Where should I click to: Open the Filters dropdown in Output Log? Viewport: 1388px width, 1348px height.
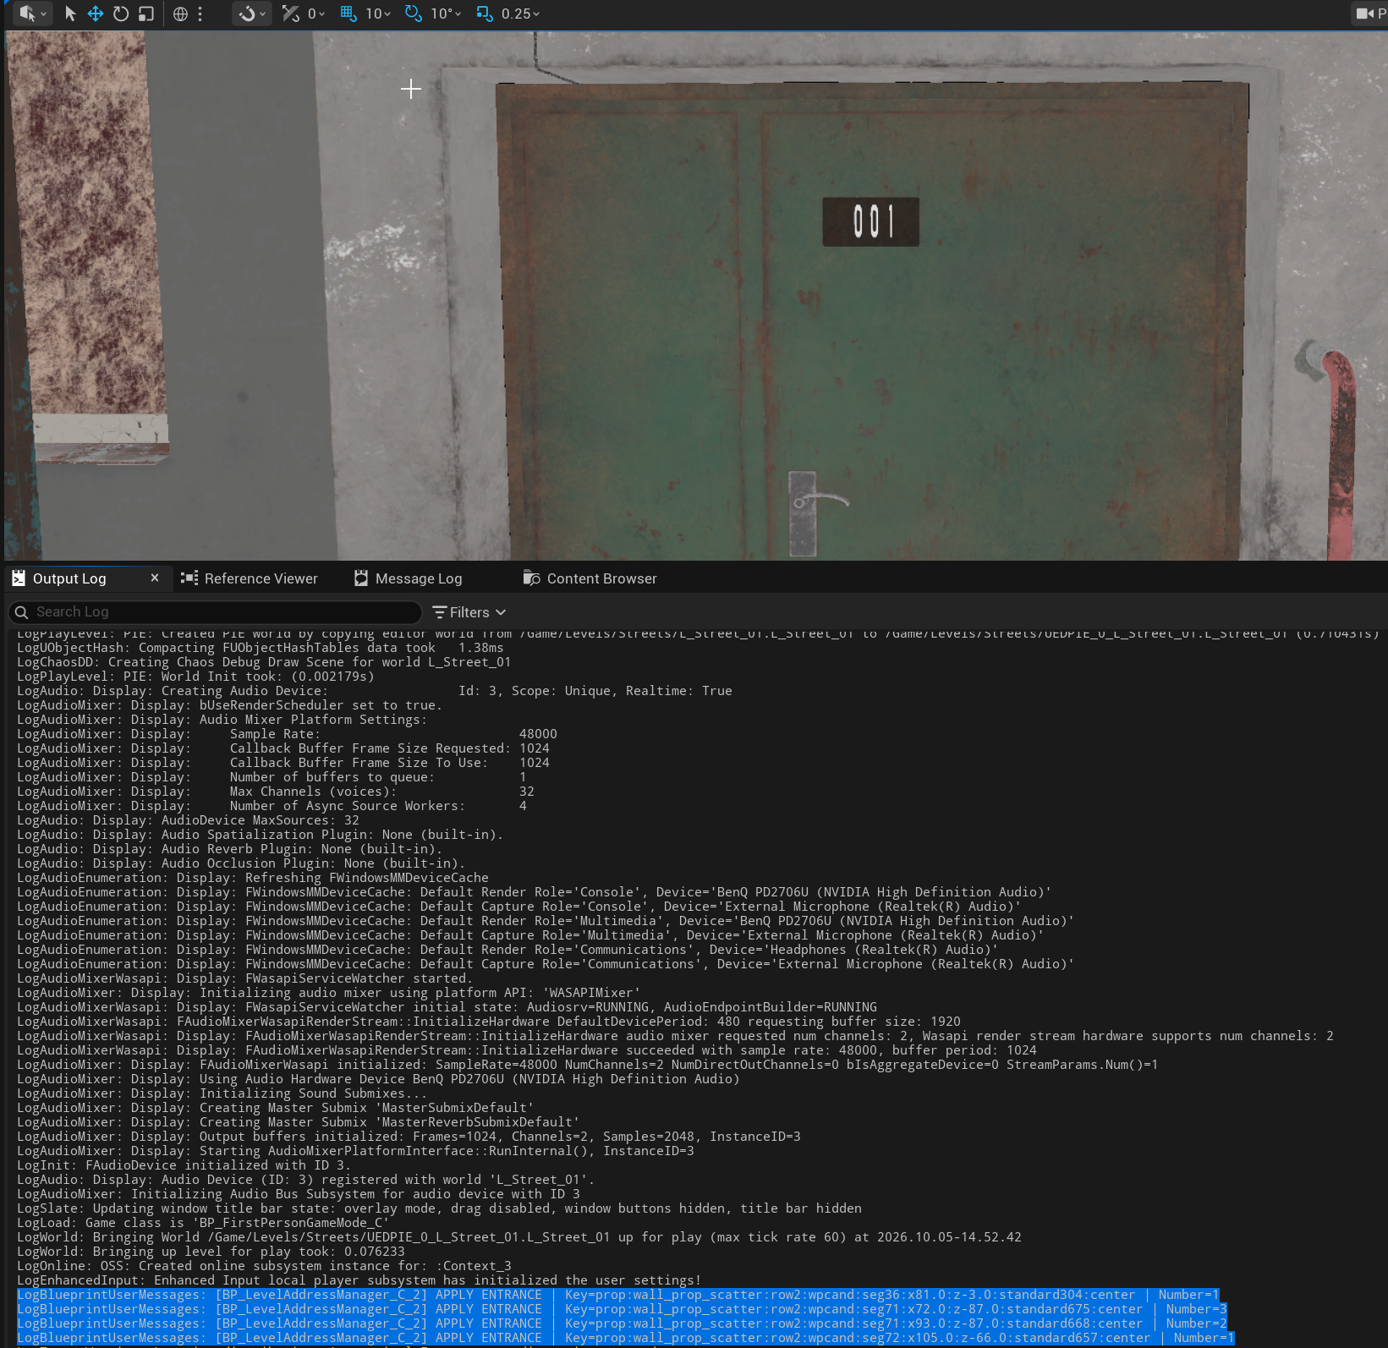pyautogui.click(x=469, y=612)
